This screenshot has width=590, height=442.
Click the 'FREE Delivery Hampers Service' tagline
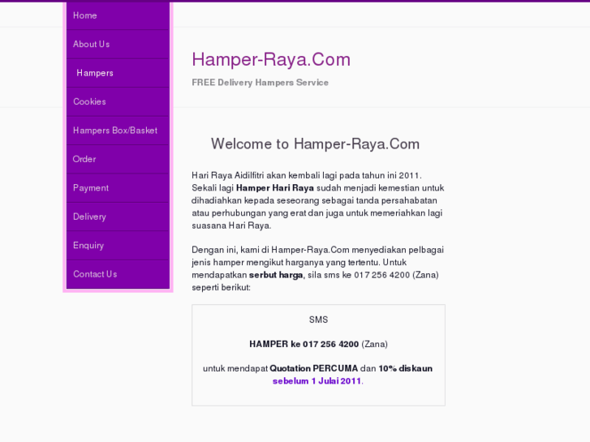pos(260,83)
